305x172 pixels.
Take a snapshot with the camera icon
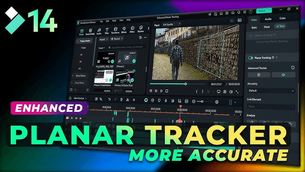click(x=225, y=91)
